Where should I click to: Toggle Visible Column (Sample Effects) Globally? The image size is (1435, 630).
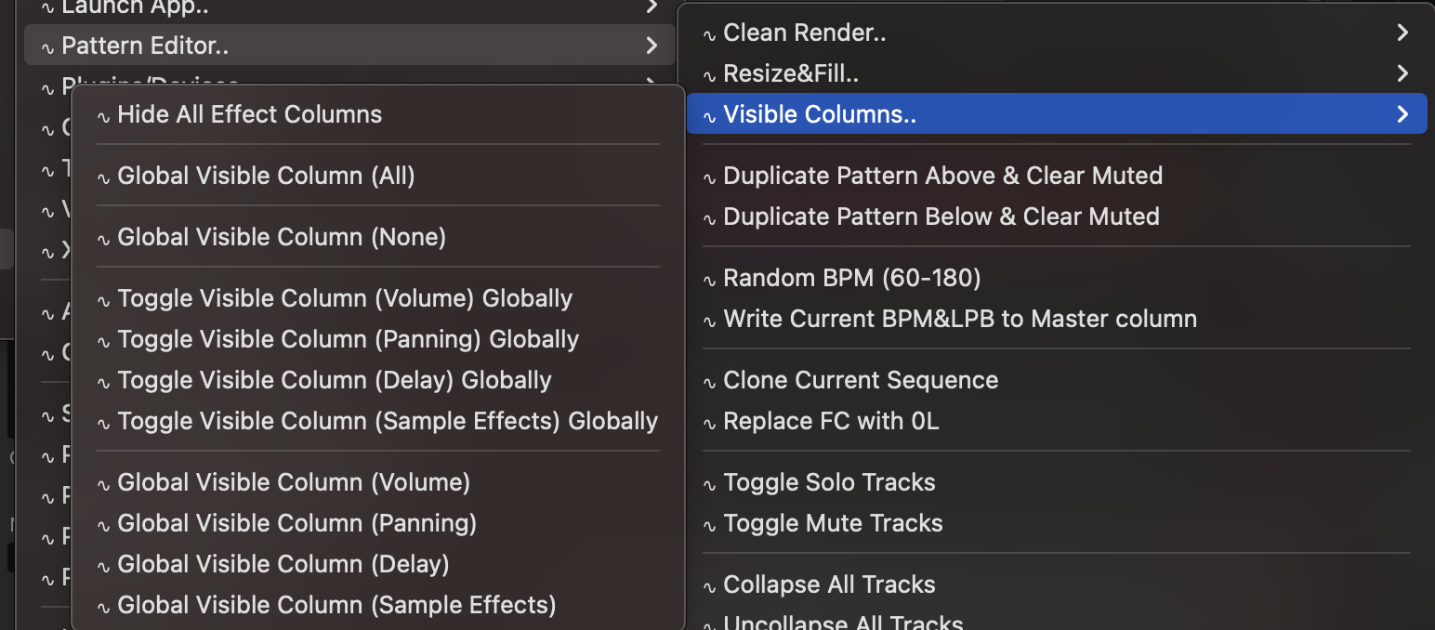[387, 421]
